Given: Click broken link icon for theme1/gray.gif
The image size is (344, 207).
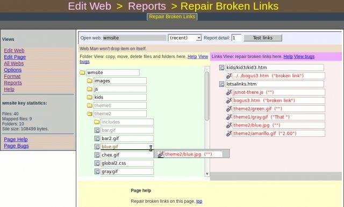Looking at the screenshot, I should 229,117.
